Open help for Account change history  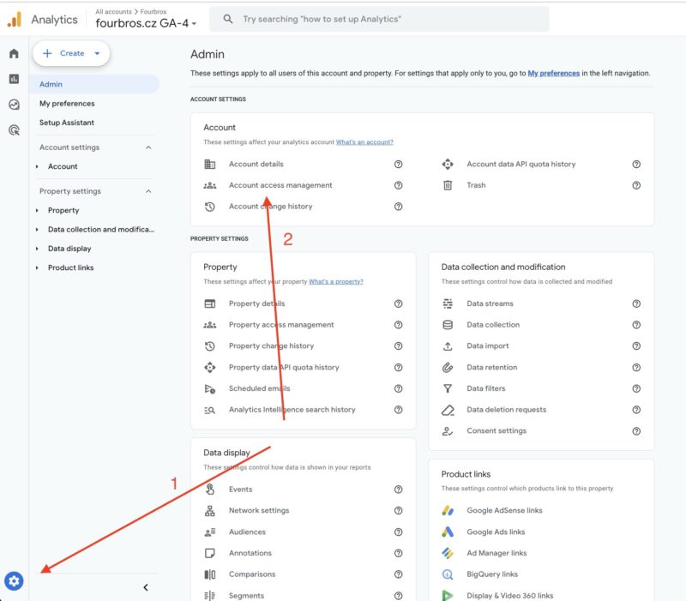tap(398, 207)
